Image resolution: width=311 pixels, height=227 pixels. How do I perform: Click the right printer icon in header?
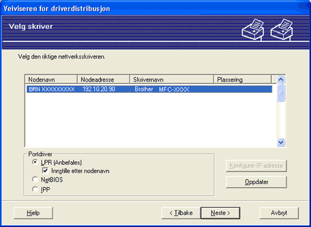tap(282, 29)
